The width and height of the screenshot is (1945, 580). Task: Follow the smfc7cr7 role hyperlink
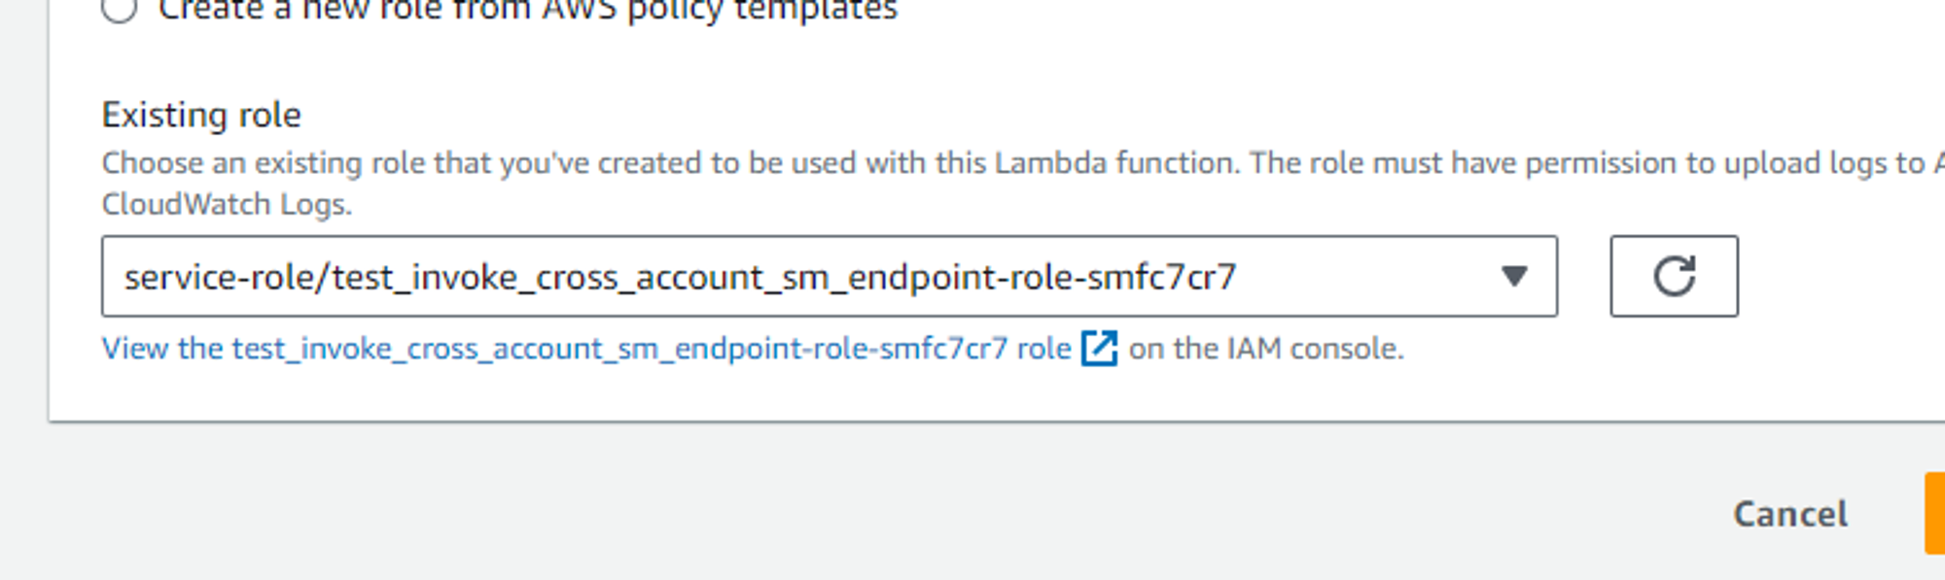point(586,348)
